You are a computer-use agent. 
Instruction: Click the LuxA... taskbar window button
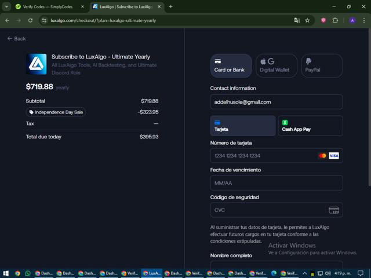(152, 273)
